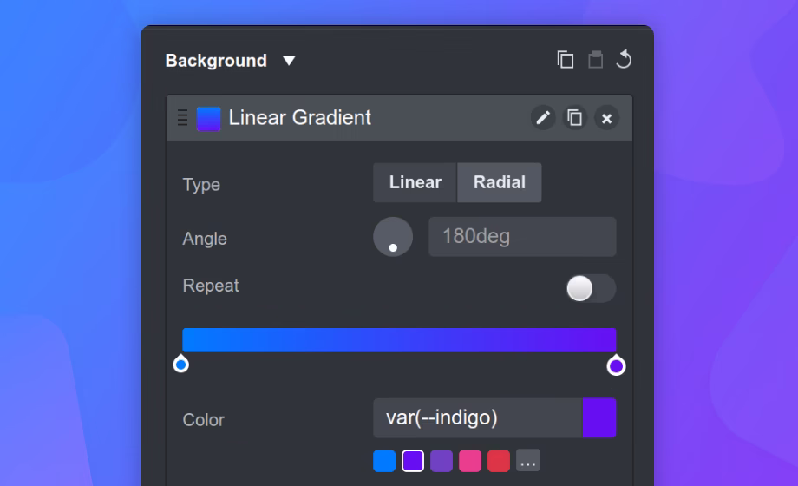Select the blue gradient stop handle
Screen dimensions: 798x486
click(180, 364)
